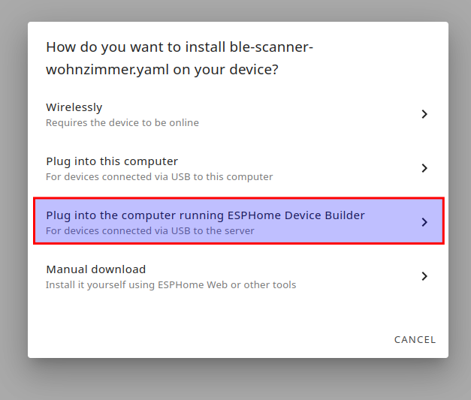Open wireless install via its right arrow
Image resolution: width=471 pixels, height=400 pixels.
pos(424,114)
